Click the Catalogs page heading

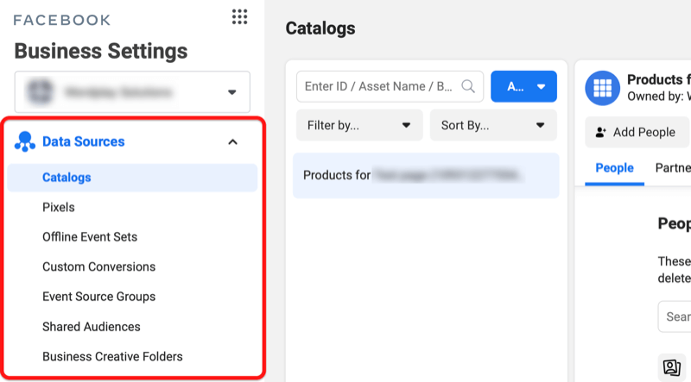click(320, 28)
